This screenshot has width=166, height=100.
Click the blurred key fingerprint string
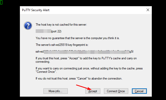(x=87, y=52)
